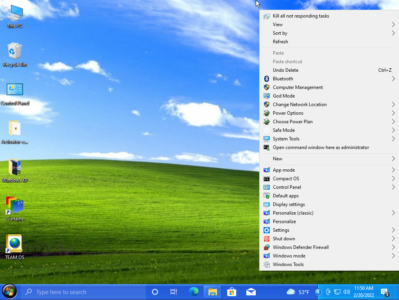Viewport: 399px width, 300px height.
Task: Click the Meet Now tray icon
Action: 328,292
